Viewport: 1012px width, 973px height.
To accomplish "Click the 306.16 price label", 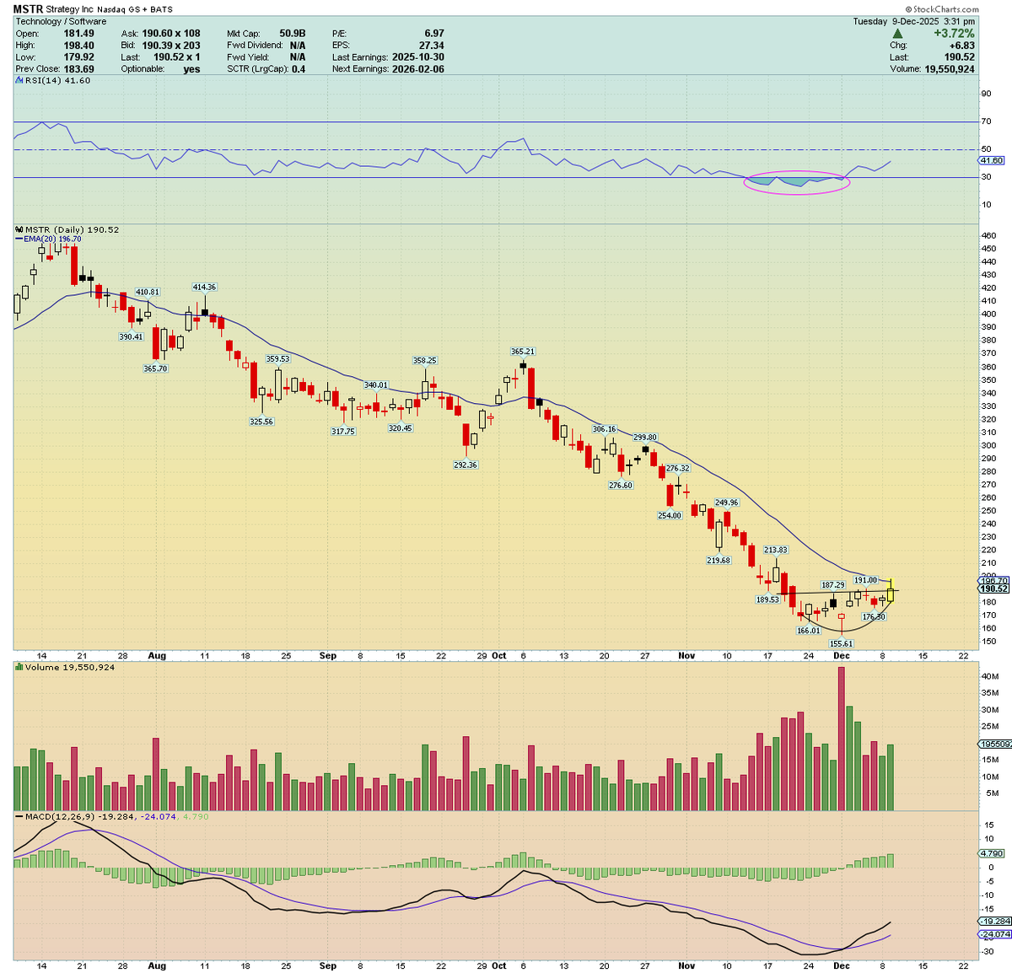I will point(604,429).
